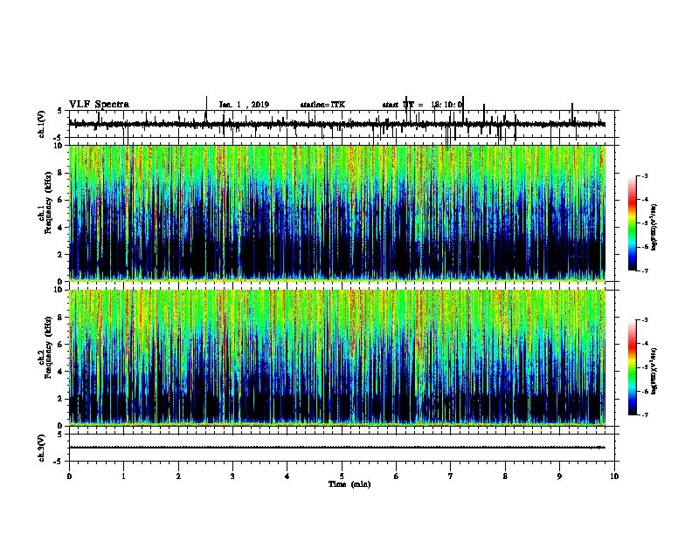Click time axis tick label '8'
The height and width of the screenshot is (534, 692).
click(505, 476)
